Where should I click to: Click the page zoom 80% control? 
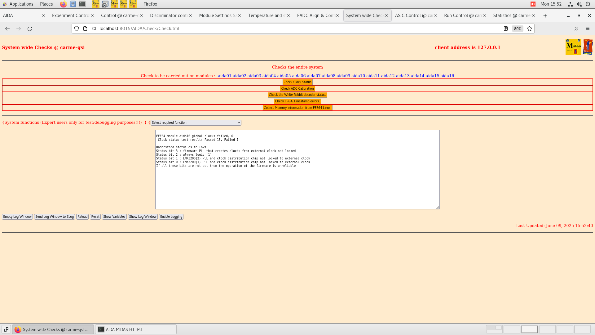(x=518, y=29)
